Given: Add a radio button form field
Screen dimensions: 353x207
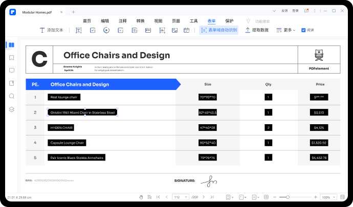Looking at the screenshot, I should [106, 30].
